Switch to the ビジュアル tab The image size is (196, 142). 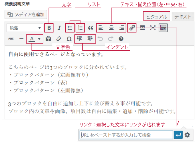coord(156,17)
